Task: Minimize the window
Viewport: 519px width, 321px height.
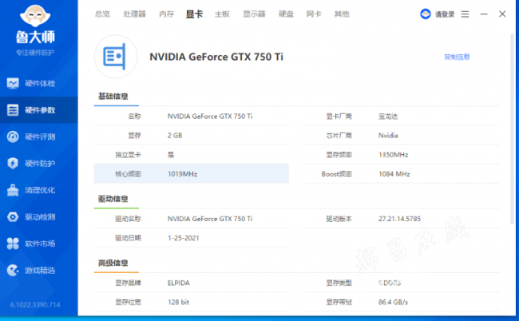Action: pyautogui.click(x=484, y=14)
